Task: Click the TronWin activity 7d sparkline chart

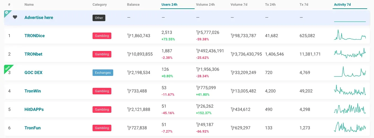Action: pyautogui.click(x=350, y=90)
